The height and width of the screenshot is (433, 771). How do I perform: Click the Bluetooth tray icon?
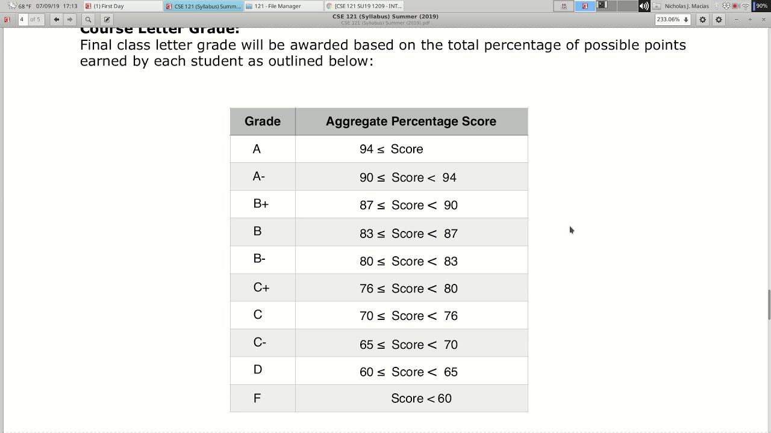[x=717, y=6]
